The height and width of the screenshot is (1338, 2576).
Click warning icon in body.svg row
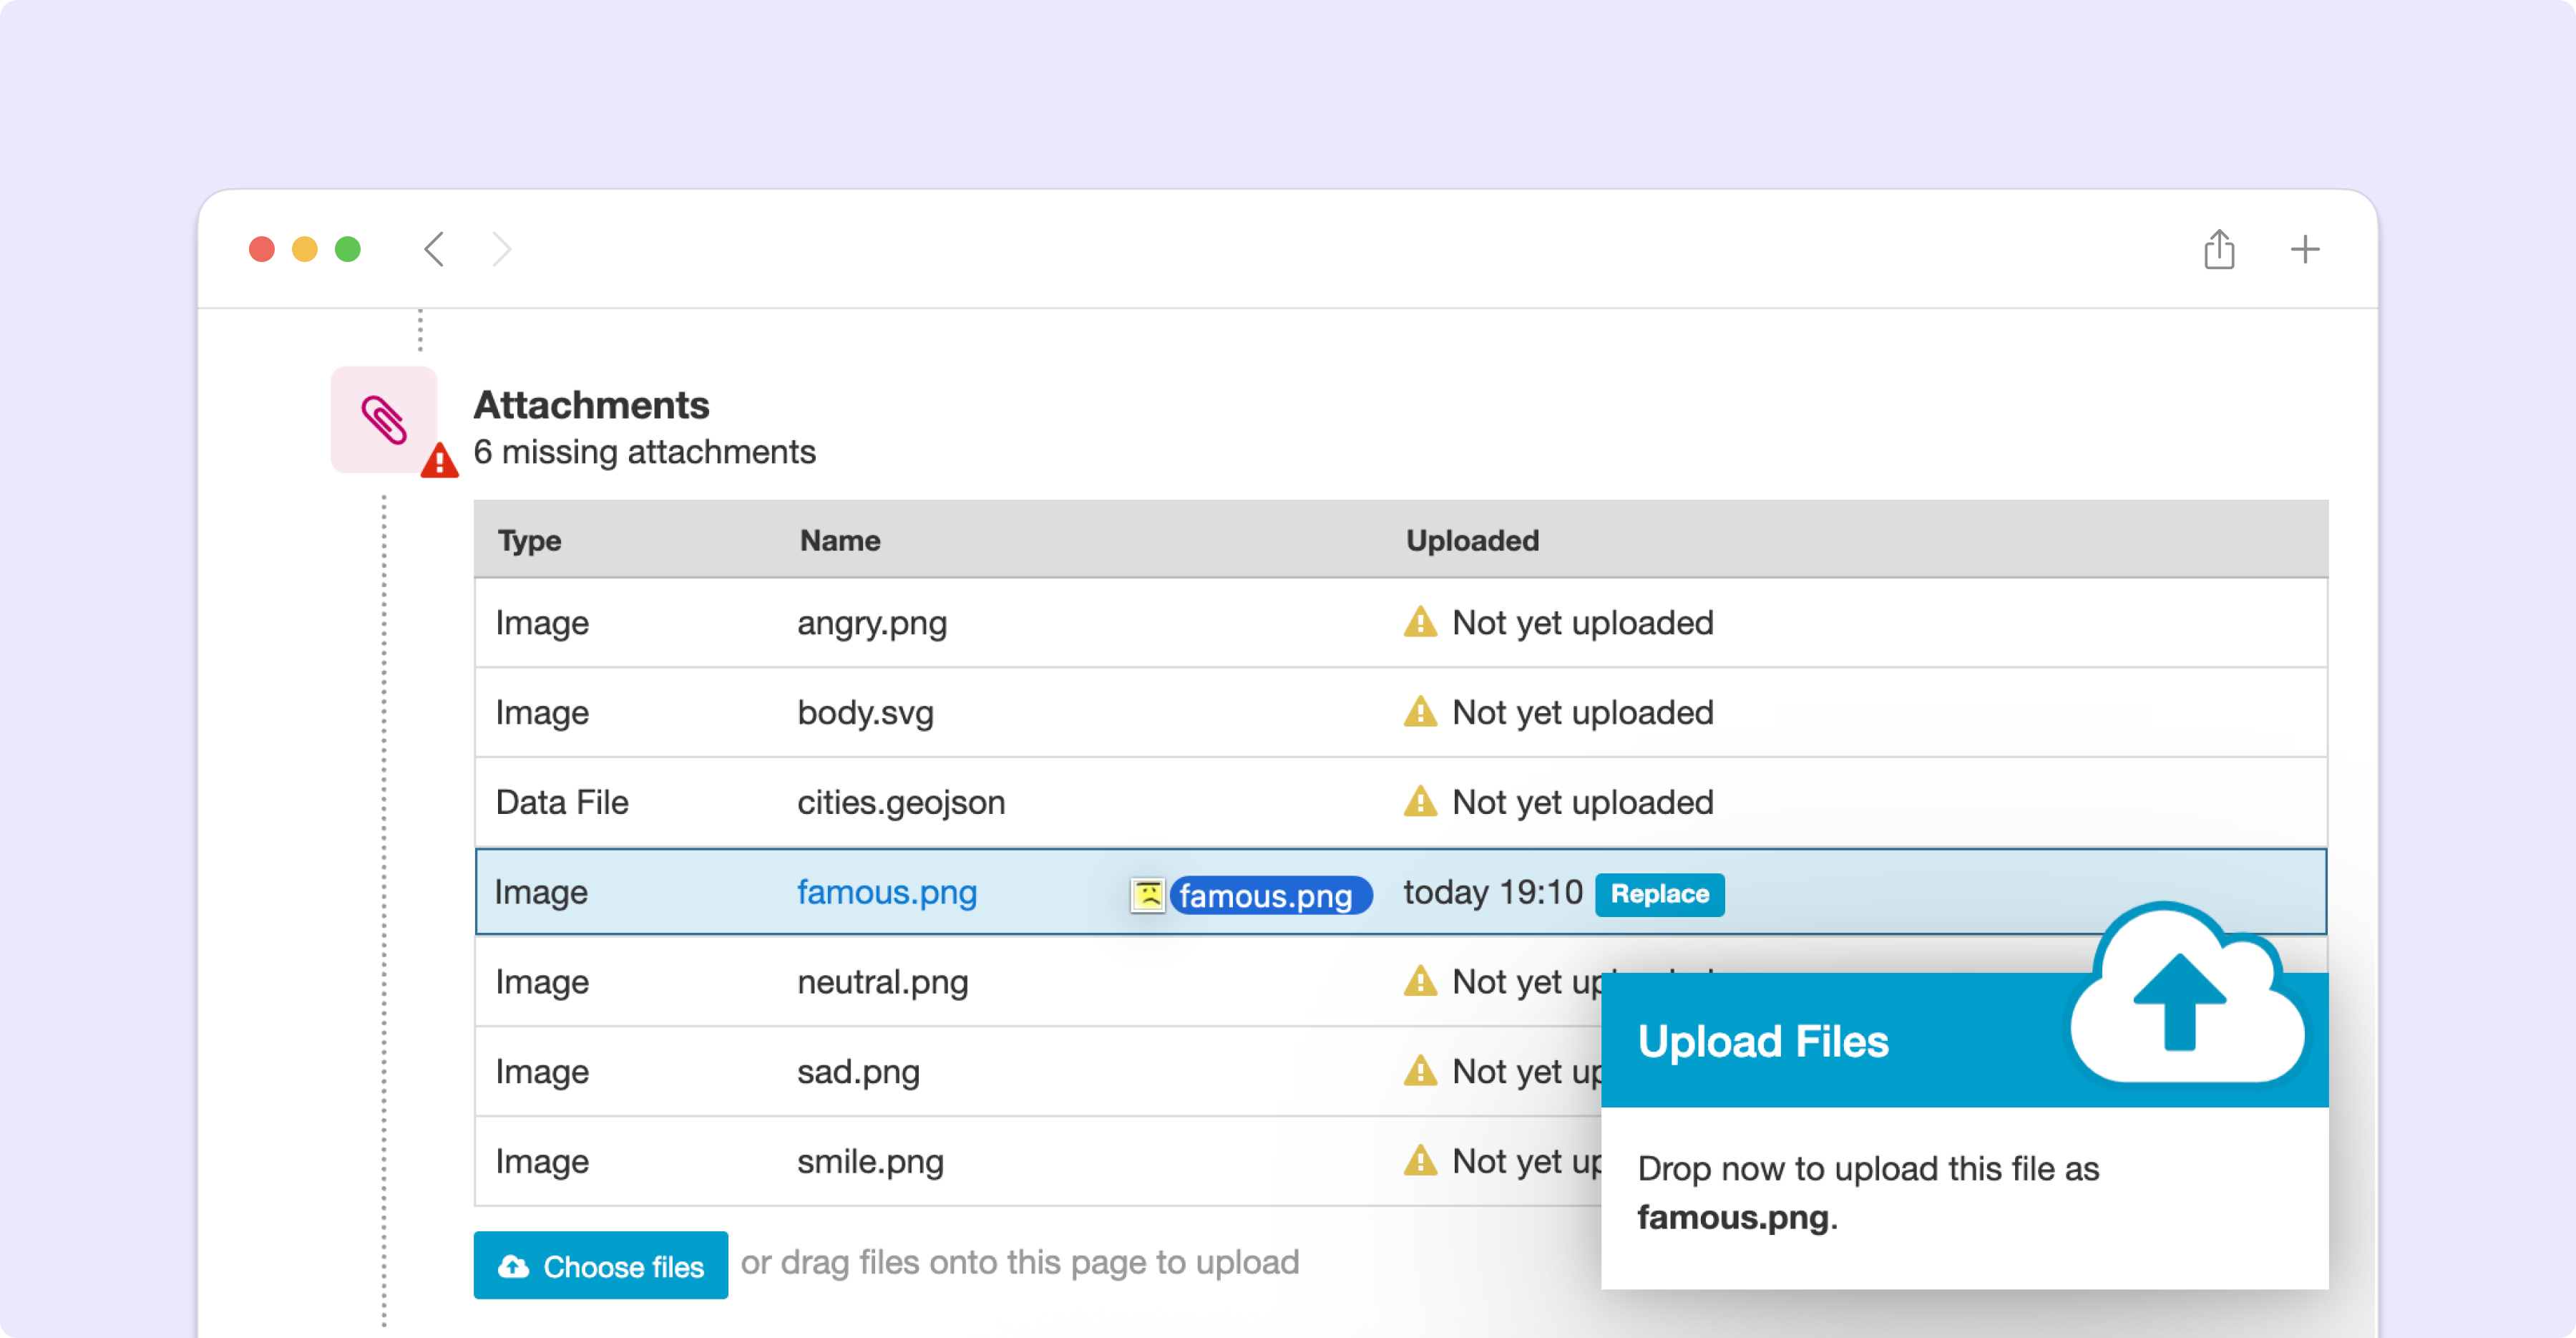point(1420,712)
